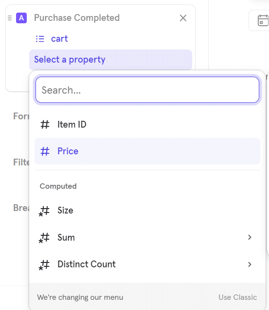Click the Use Classic link

[x=238, y=297]
